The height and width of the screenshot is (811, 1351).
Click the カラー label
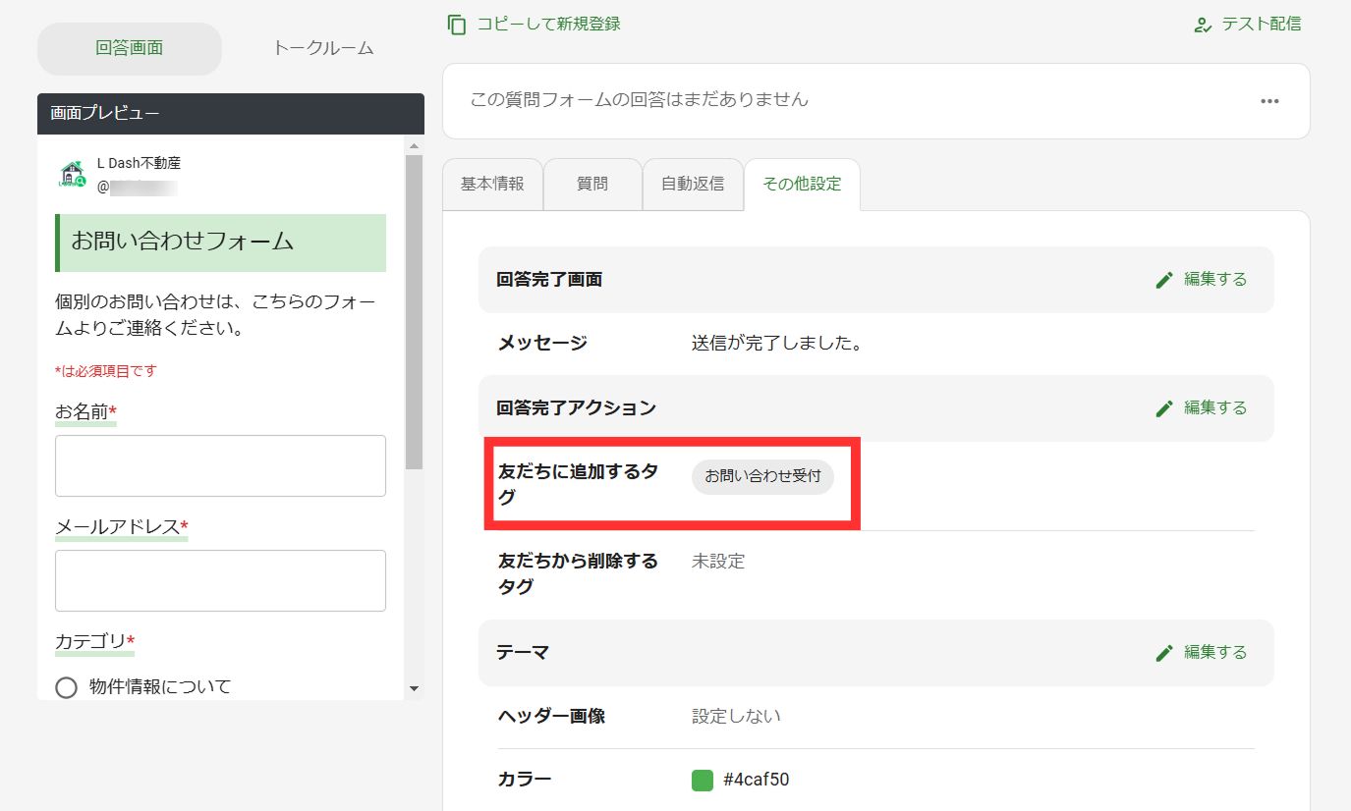525,781
